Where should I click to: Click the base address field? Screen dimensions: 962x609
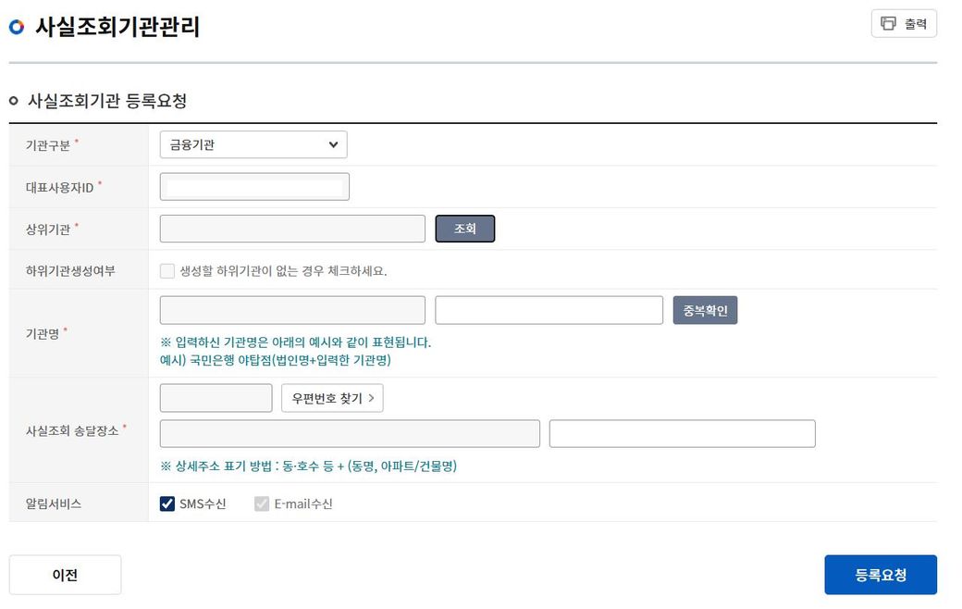[x=350, y=434]
